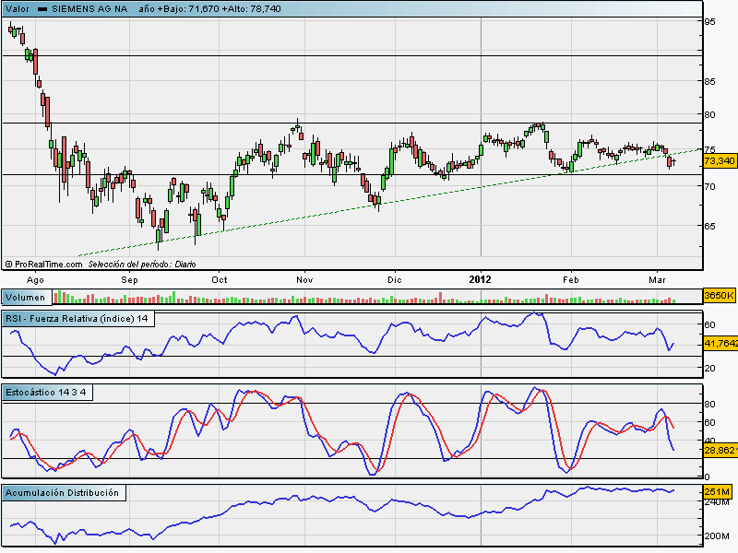Click the 80 price axis label

(709, 114)
